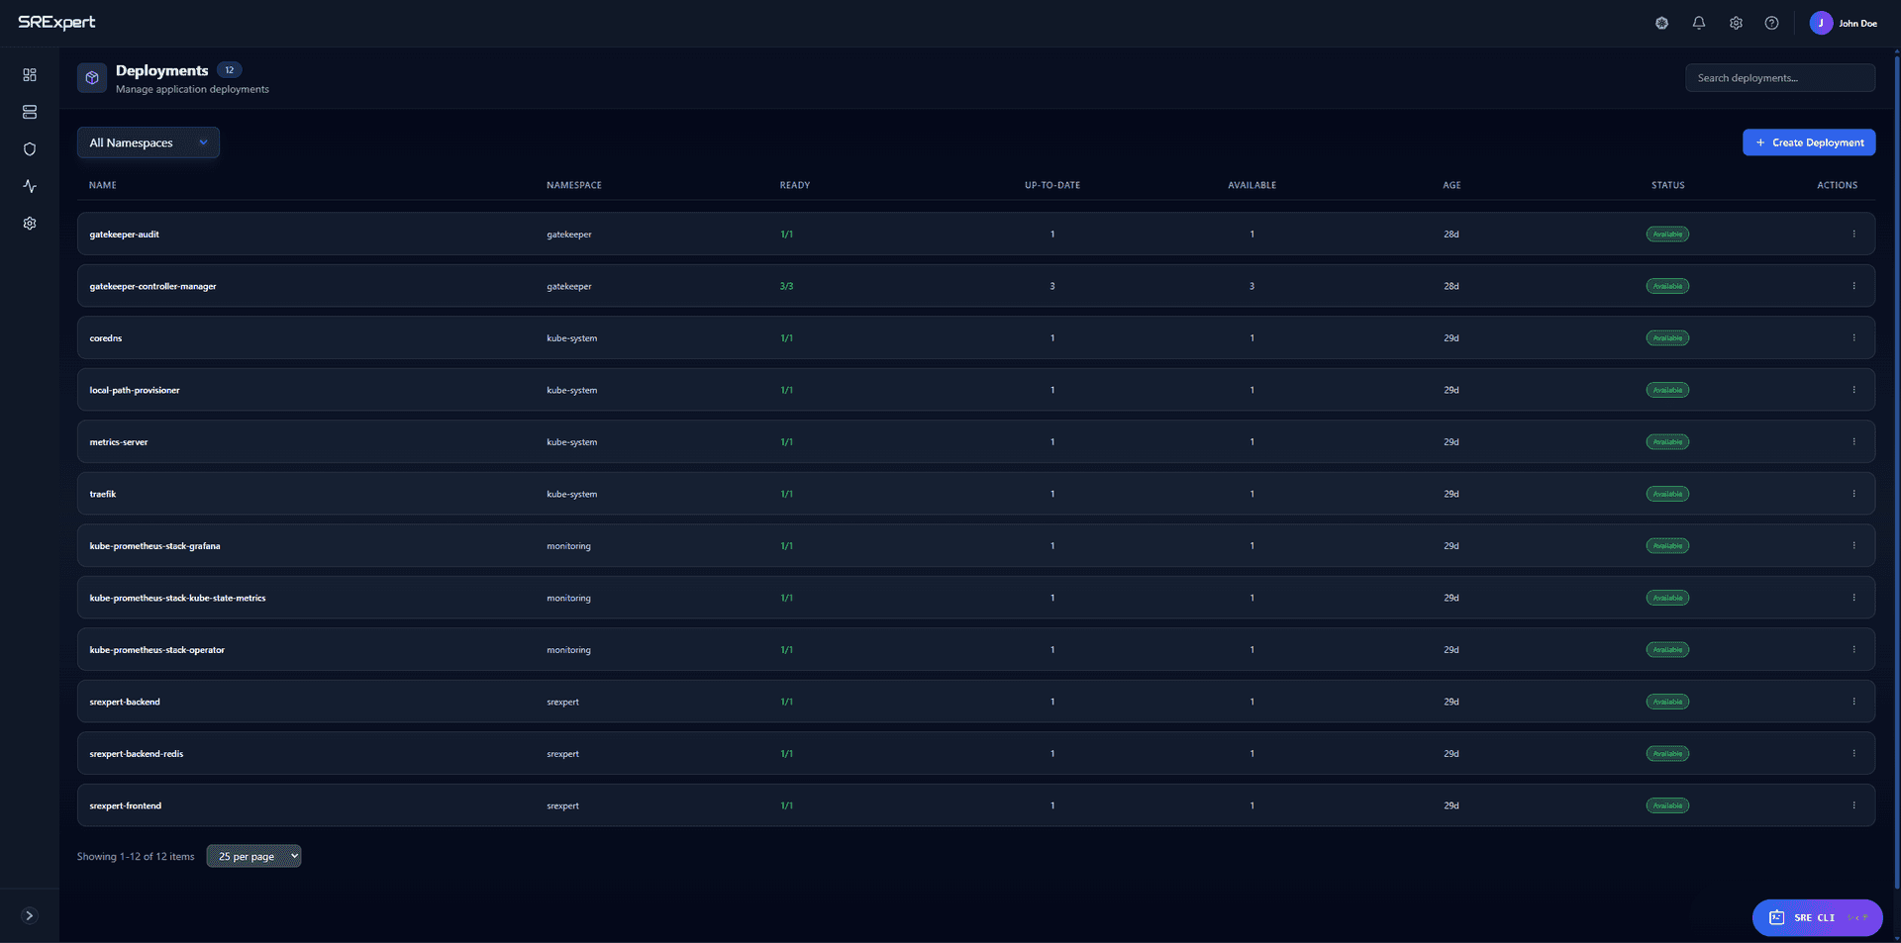The height and width of the screenshot is (943, 1901).
Task: Expand the All Namespaces dropdown
Action: pyautogui.click(x=149, y=142)
